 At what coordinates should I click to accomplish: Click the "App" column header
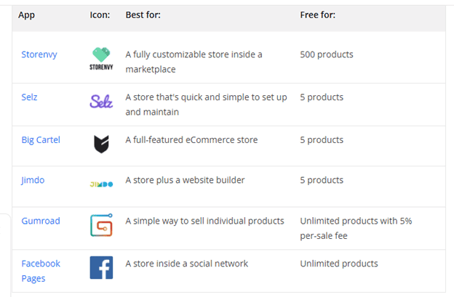click(x=26, y=15)
